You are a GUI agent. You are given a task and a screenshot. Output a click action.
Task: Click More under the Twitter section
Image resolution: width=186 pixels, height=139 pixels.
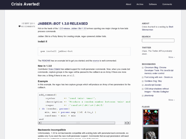pyautogui.click(x=171, y=57)
